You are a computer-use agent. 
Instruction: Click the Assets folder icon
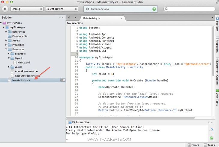pyautogui.click(x=10, y=40)
